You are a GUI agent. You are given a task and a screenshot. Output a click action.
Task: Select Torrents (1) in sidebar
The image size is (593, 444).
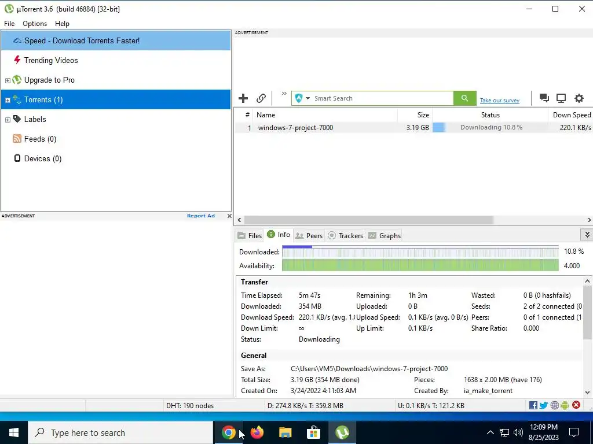coord(116,99)
